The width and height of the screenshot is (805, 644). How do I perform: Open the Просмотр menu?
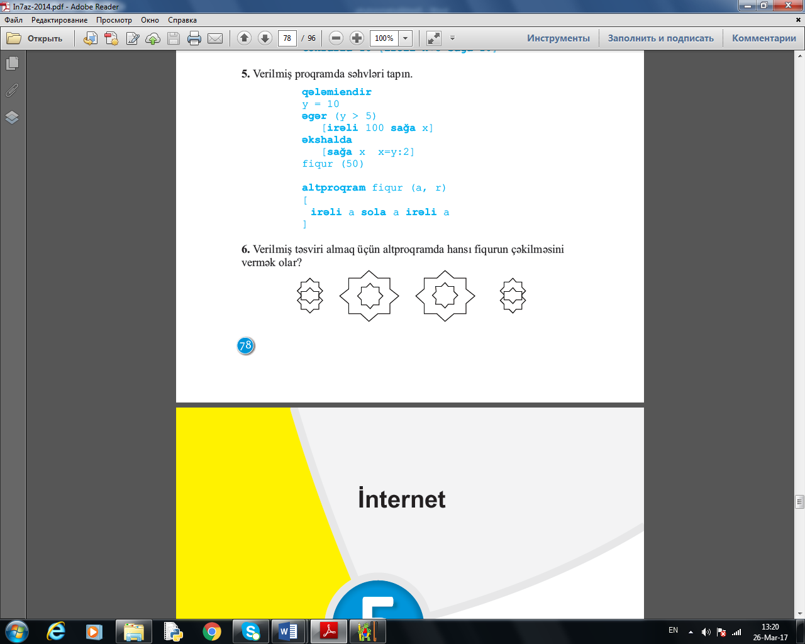[x=114, y=20]
